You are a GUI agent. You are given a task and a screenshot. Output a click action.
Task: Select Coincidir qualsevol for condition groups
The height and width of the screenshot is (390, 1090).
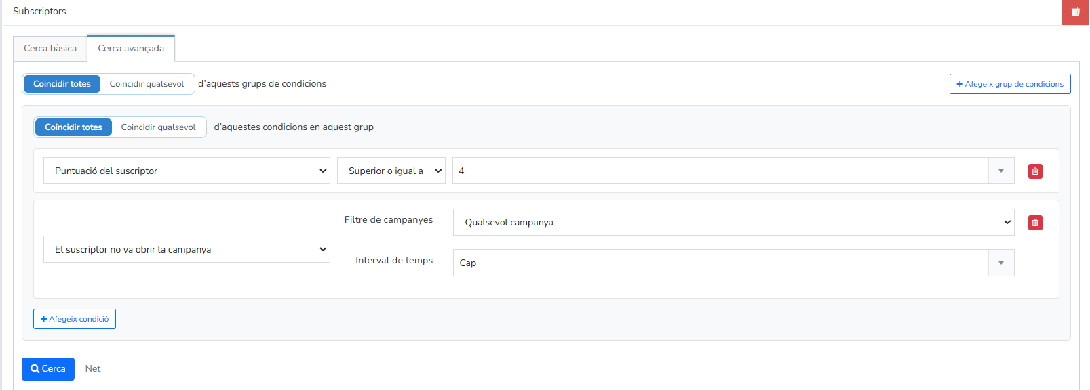pos(147,84)
